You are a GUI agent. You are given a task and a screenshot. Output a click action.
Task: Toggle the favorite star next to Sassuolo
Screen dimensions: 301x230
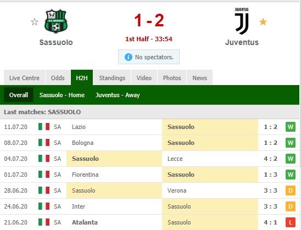(35, 22)
